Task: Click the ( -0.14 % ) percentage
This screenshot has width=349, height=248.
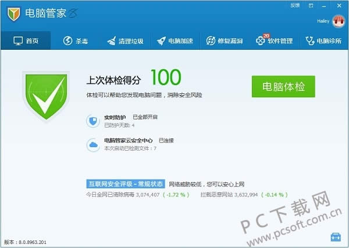Action: (x=275, y=195)
